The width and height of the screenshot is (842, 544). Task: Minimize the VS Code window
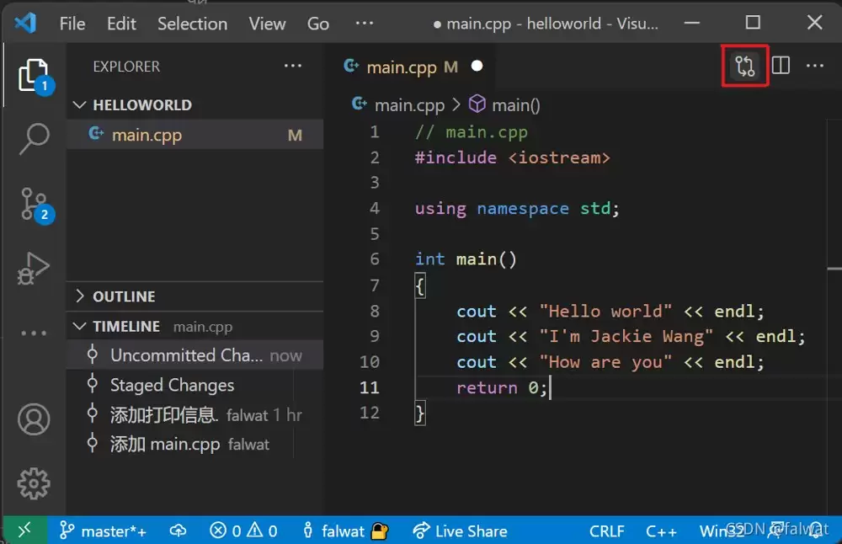tap(691, 23)
